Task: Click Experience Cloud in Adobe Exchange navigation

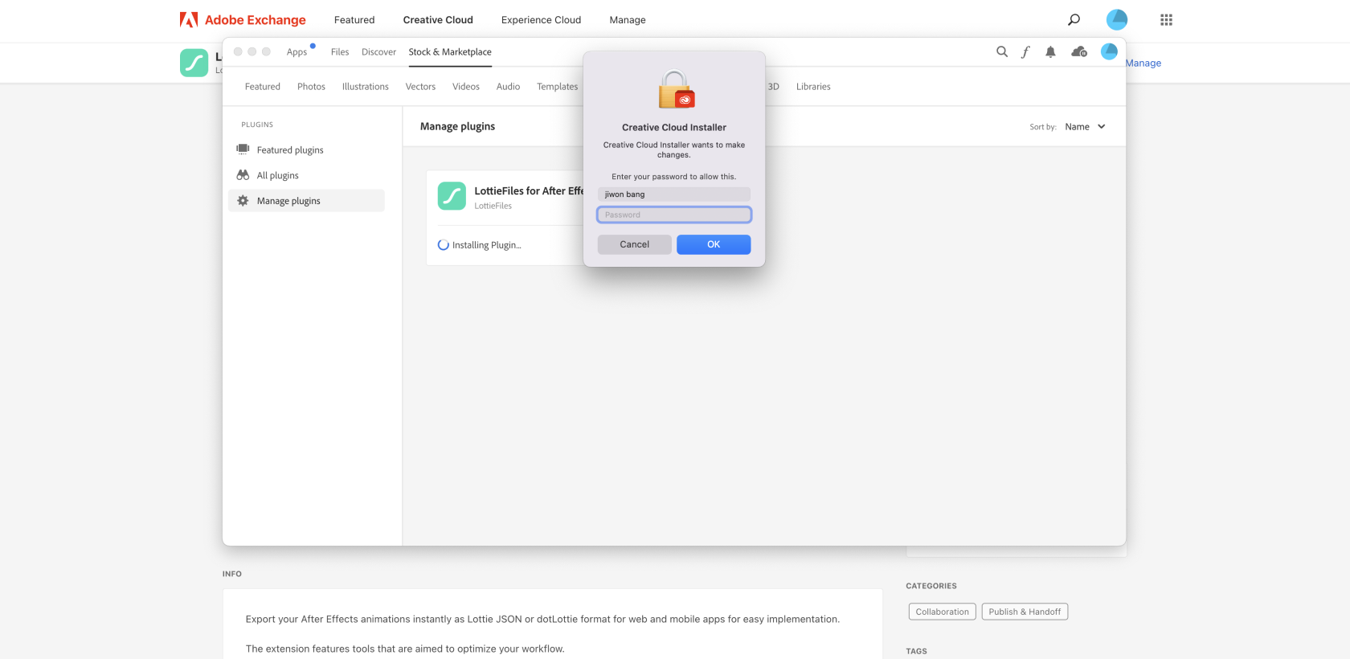Action: [x=541, y=20]
